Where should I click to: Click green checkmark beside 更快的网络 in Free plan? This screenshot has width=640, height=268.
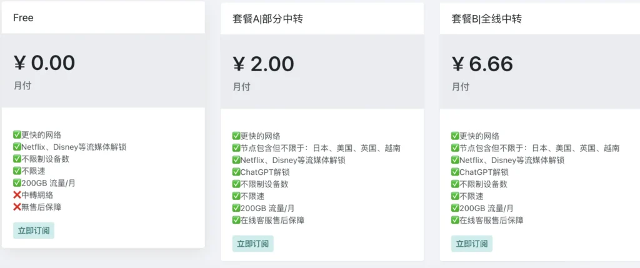click(17, 134)
